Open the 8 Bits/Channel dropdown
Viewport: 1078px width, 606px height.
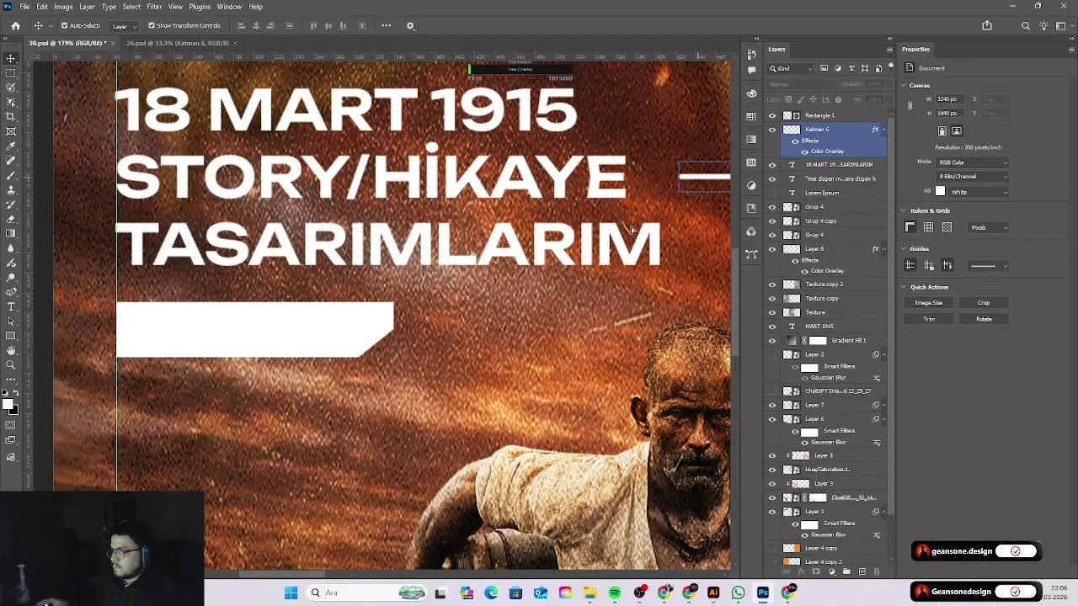click(x=973, y=177)
